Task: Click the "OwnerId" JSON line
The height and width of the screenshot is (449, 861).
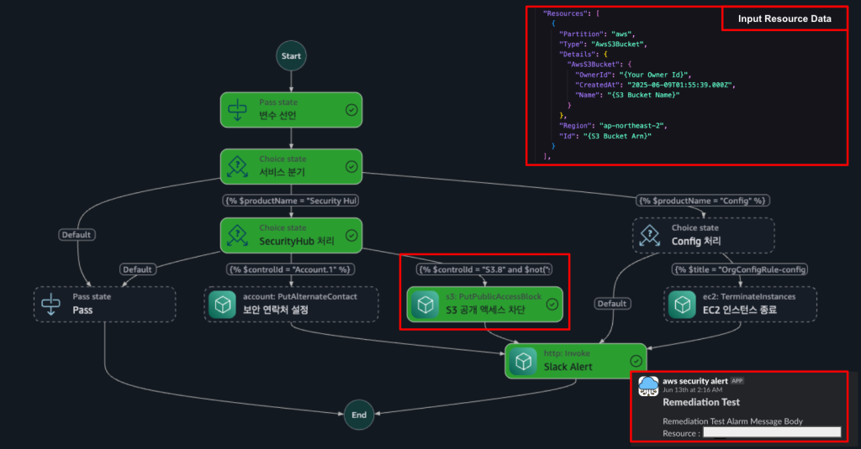Action: 633,75
